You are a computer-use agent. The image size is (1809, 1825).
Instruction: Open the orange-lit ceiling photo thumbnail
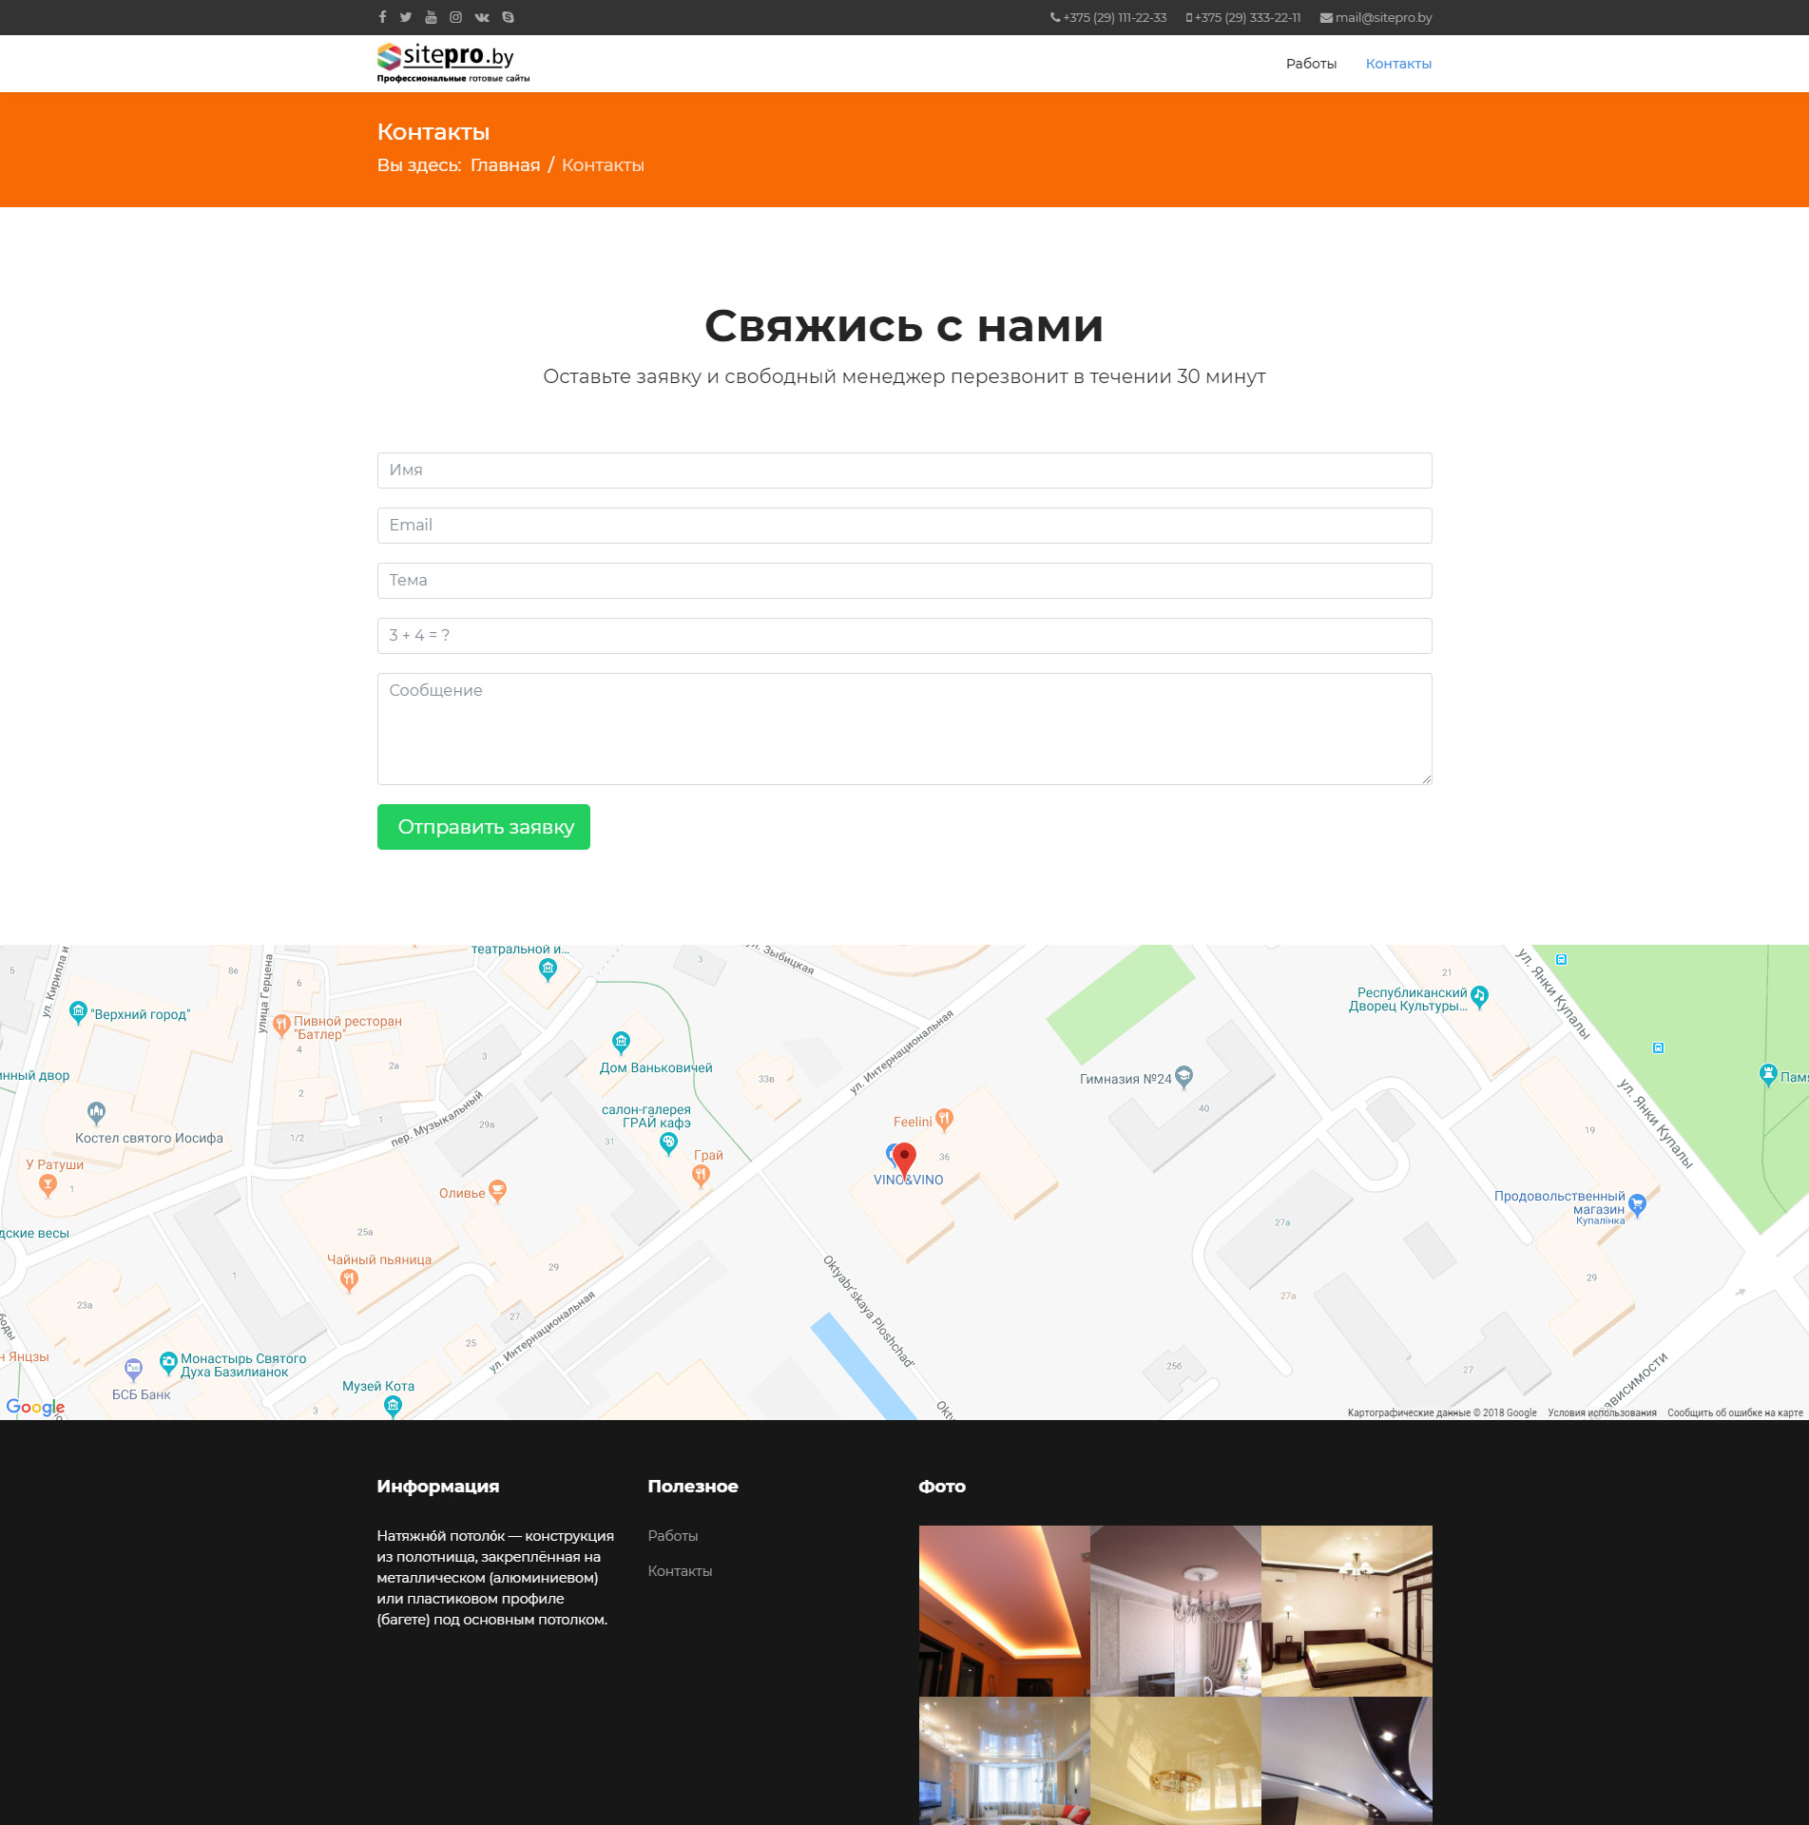tap(1004, 1610)
